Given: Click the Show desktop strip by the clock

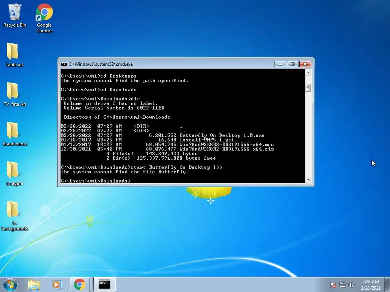Looking at the screenshot, I should pos(387,284).
